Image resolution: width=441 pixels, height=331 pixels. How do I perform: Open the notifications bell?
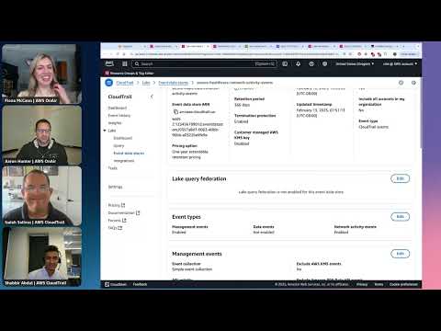(298, 63)
